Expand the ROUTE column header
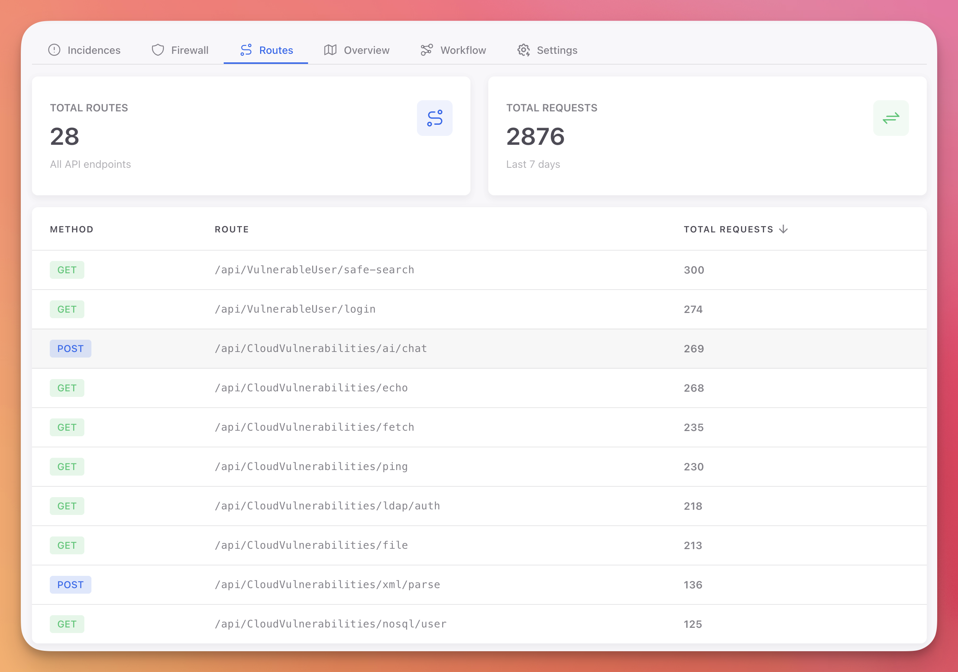The height and width of the screenshot is (672, 958). point(232,229)
